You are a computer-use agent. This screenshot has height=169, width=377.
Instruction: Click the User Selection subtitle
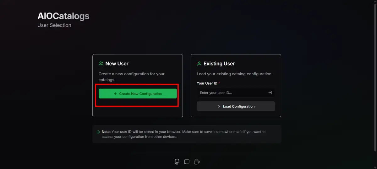pos(54,25)
